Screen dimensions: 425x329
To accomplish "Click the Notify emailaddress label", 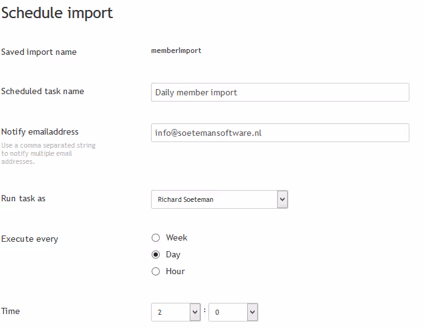I will pos(40,131).
